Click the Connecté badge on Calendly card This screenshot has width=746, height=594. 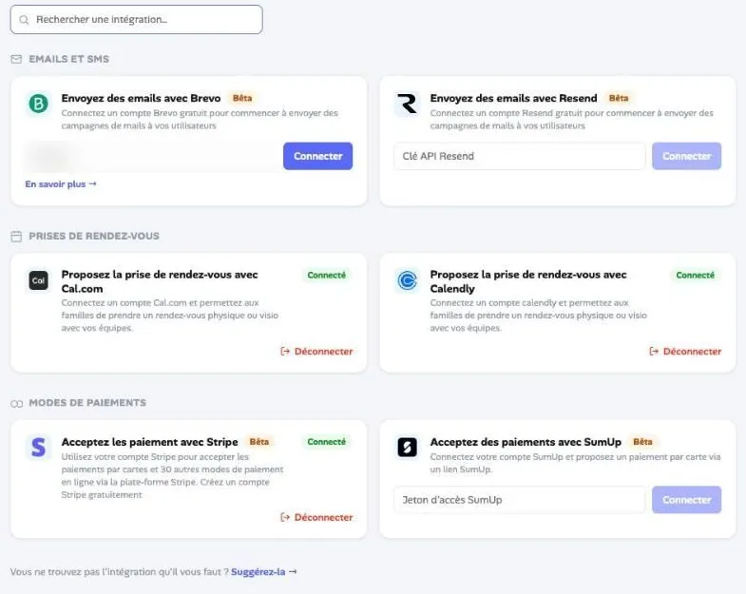695,275
